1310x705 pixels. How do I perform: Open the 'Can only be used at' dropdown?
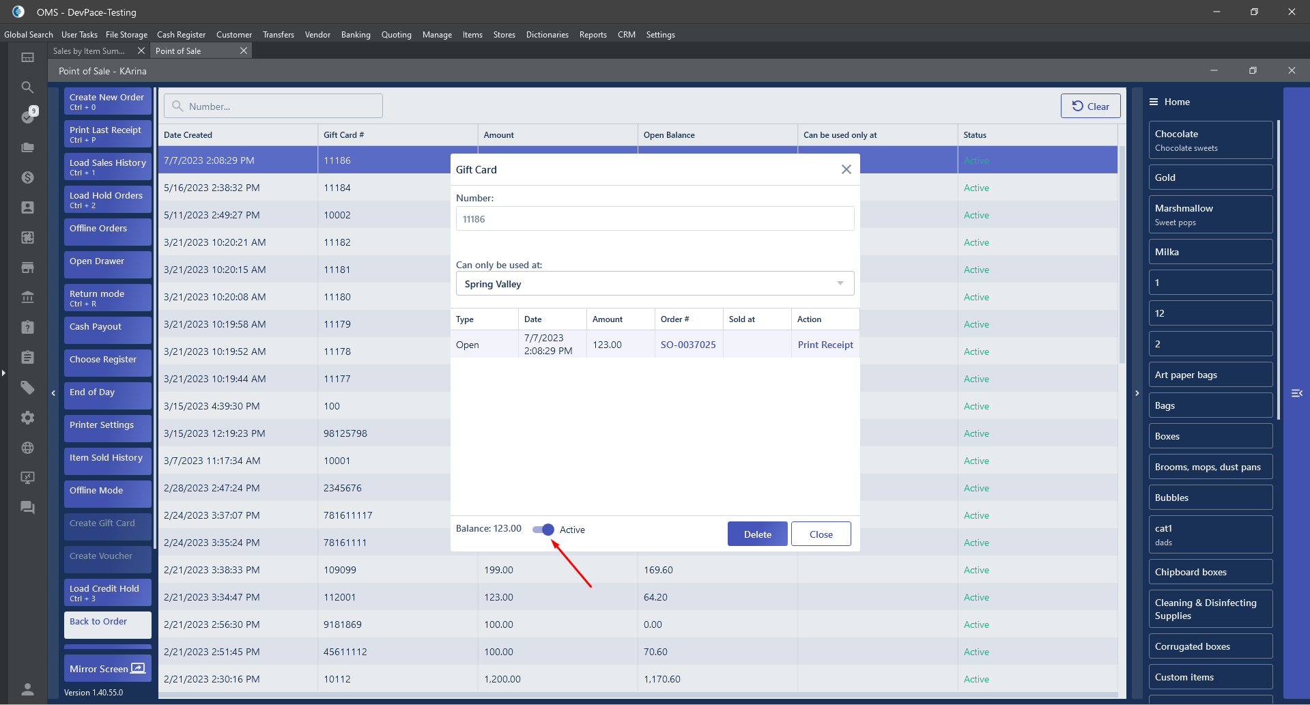pos(655,284)
